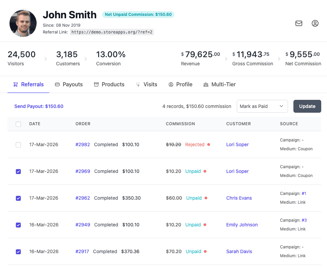
Task: Open order #2917 link
Action: coord(82,251)
